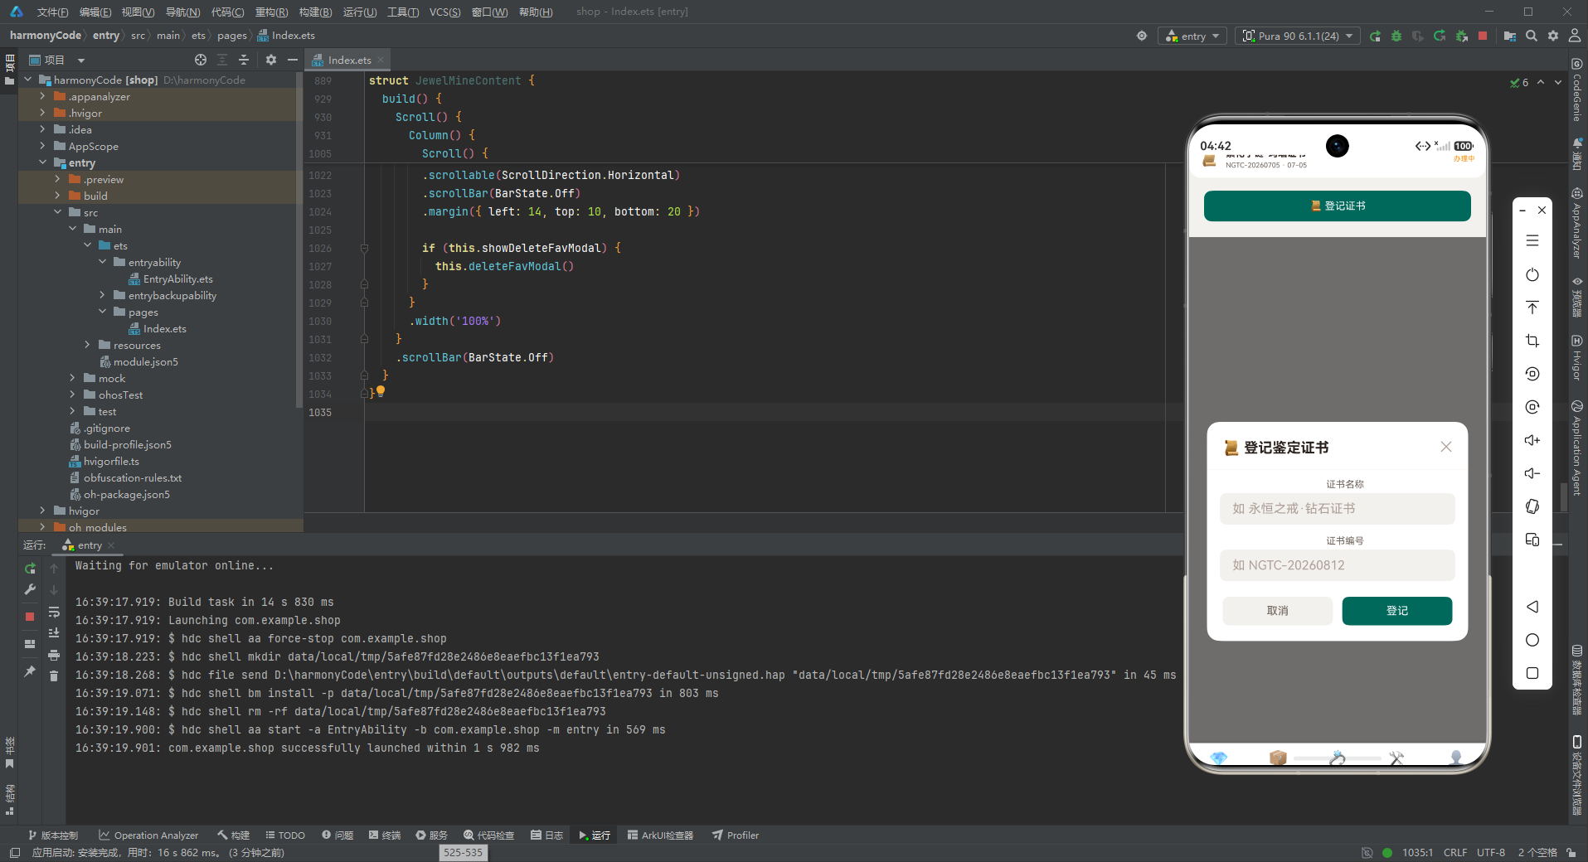Click 取消 button in certificate dialog
The image size is (1588, 862).
pyautogui.click(x=1277, y=611)
